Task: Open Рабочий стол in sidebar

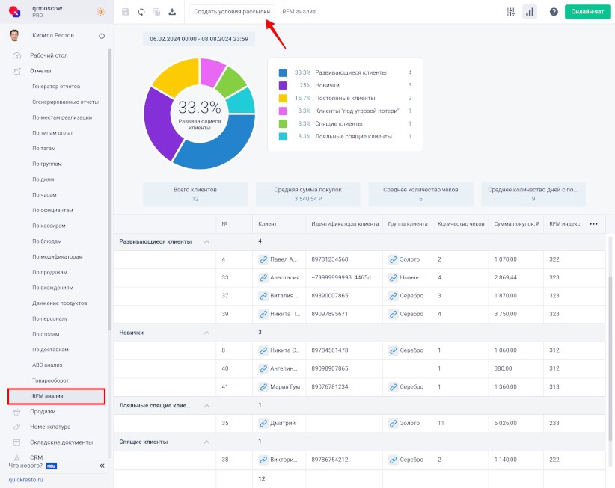Action: (49, 55)
